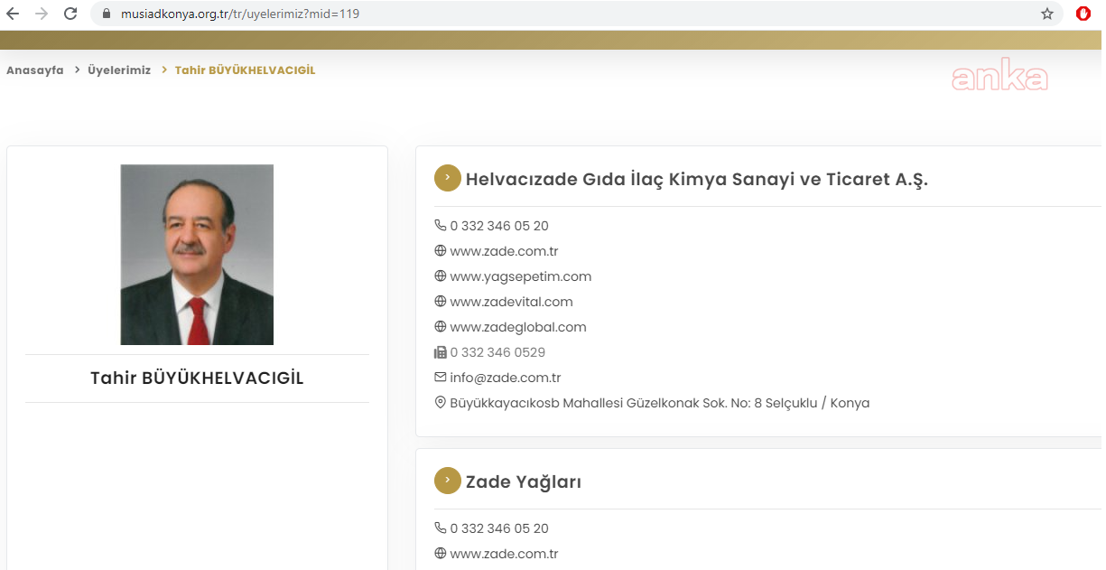The height and width of the screenshot is (570, 1106).
Task: Click the envelope icon next to info@zade.com.tr
Action: [441, 378]
